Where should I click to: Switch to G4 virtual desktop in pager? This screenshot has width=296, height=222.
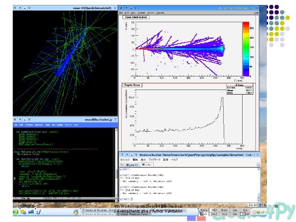[x=235, y=214]
